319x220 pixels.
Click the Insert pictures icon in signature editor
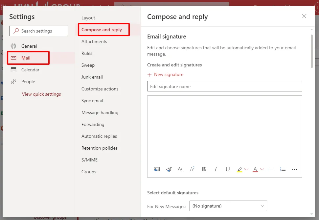(157, 169)
